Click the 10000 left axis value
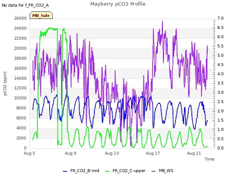Screen dimensions: 237x178 pyautogui.click(x=20, y=98)
